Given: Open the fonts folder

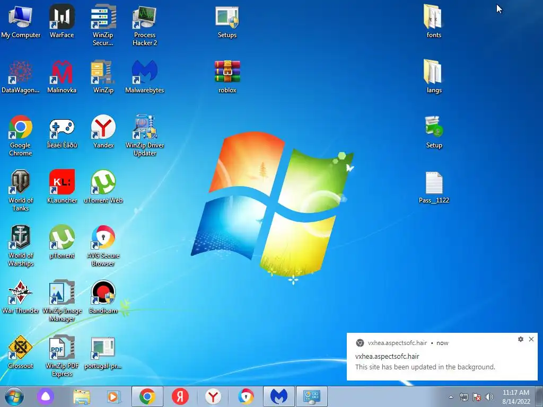Looking at the screenshot, I should [x=434, y=21].
